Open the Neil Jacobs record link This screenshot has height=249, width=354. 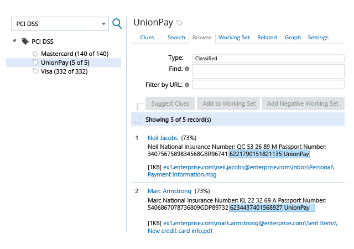(x=163, y=138)
